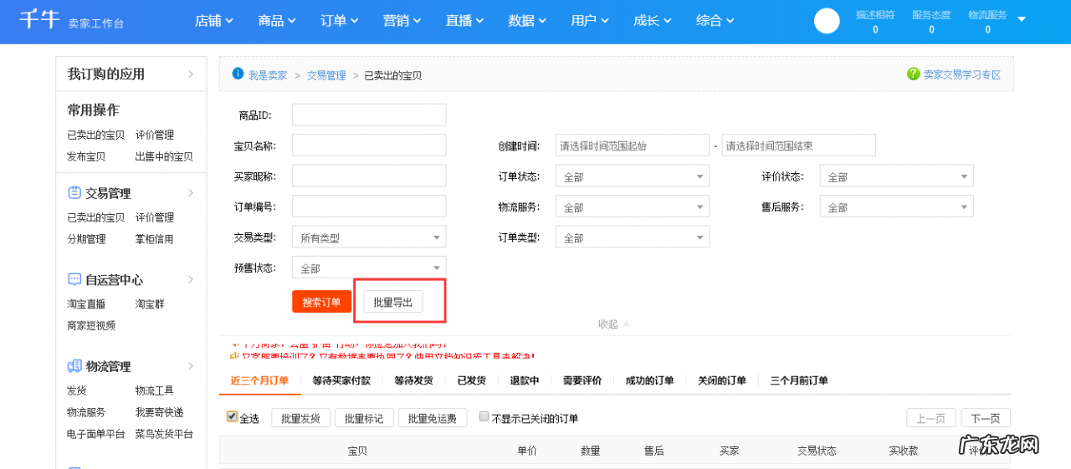The height and width of the screenshot is (469, 1071).
Task: Open 卖家交易学习专区 link
Action: (x=962, y=74)
